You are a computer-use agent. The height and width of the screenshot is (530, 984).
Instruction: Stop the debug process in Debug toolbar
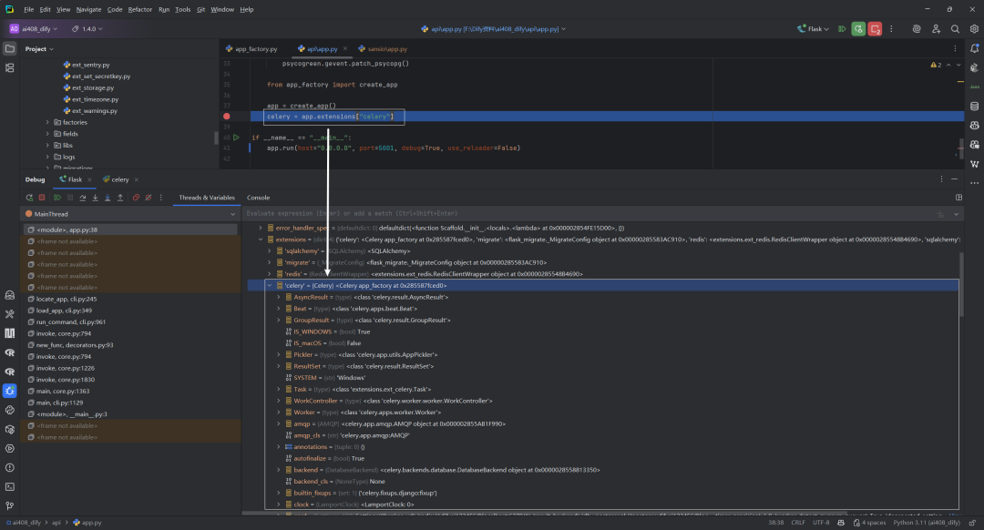coord(42,198)
